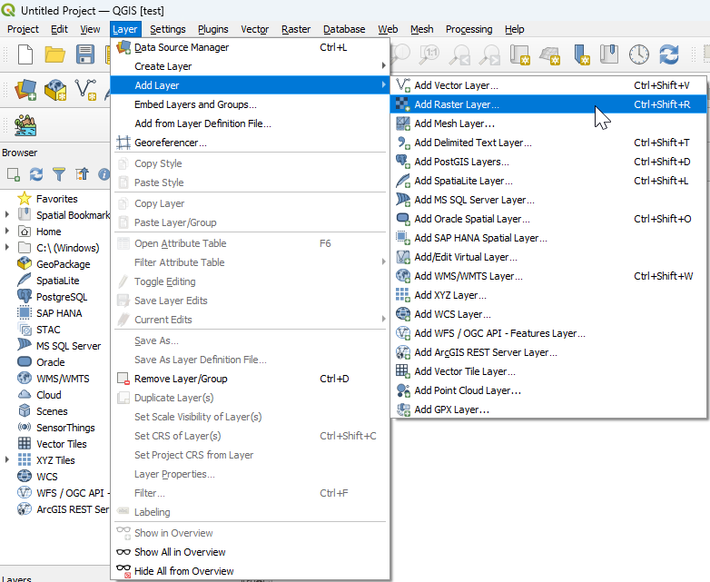
Task: Click the Add Selected Layers browser icon
Action: click(14, 173)
